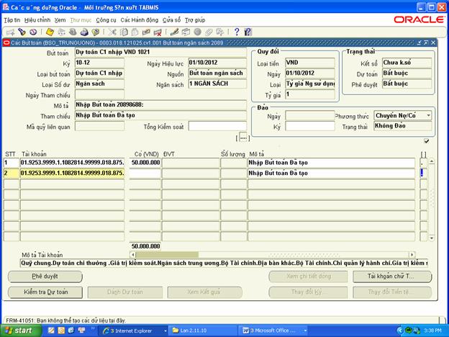Click the Bút toán name field
Viewport: 449px width, 337px height.
pyautogui.click(x=160, y=52)
